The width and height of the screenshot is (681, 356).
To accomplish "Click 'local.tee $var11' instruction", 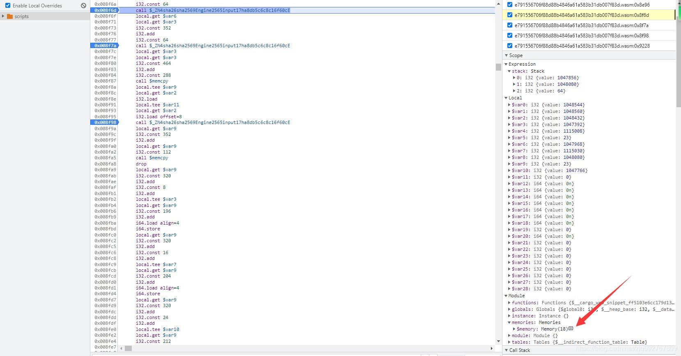I will pyautogui.click(x=157, y=105).
